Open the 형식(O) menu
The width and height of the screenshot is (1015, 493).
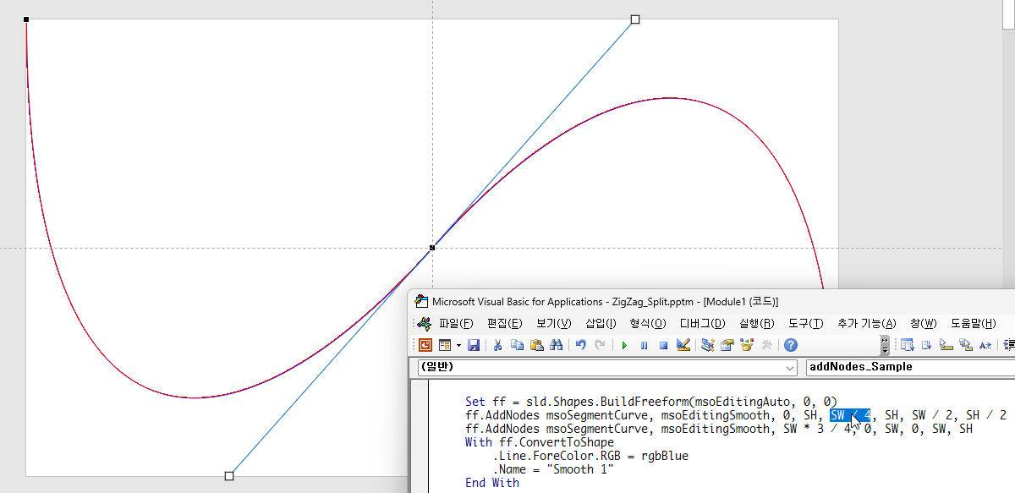click(648, 323)
